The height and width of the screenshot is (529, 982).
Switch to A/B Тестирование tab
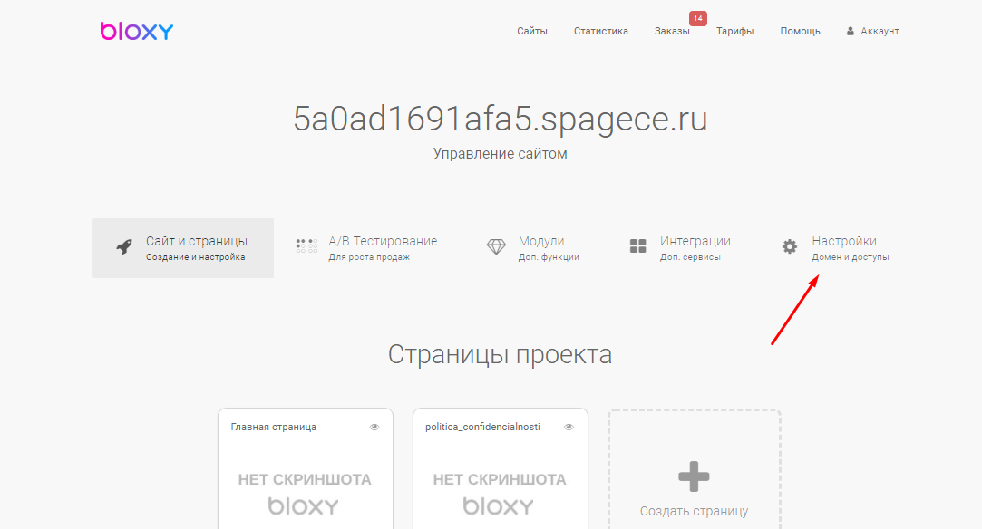pos(365,247)
